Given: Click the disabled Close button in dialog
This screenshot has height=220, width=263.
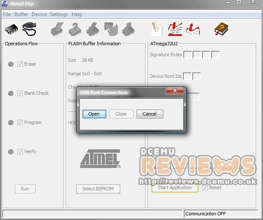Looking at the screenshot, I should [x=121, y=114].
